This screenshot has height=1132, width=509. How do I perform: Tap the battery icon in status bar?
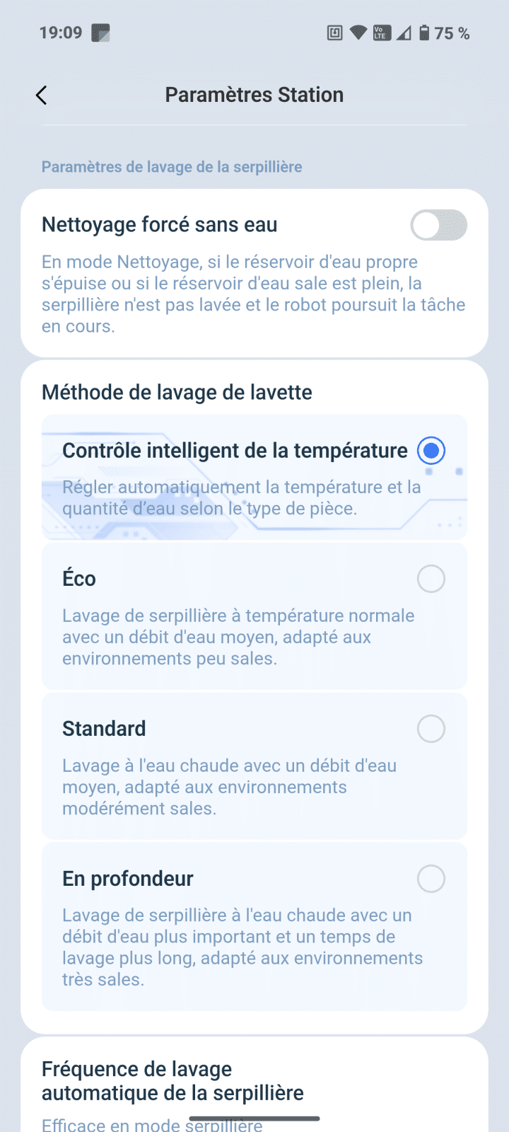[424, 33]
